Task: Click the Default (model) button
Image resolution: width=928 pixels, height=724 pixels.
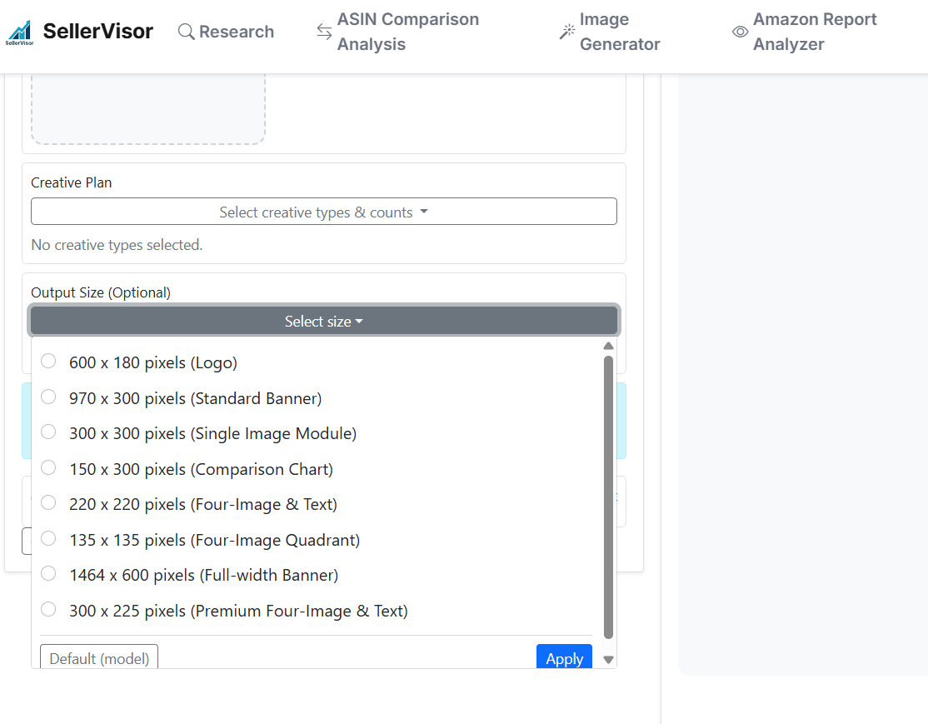Action: (x=99, y=658)
